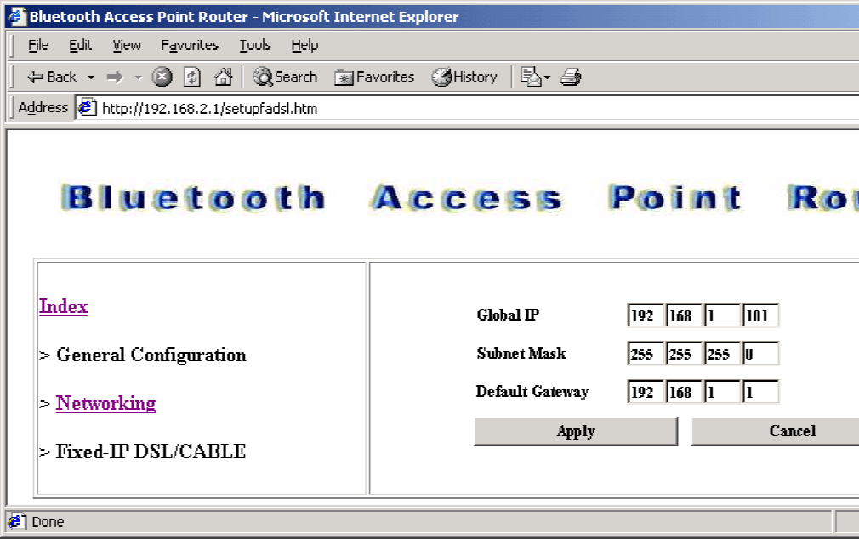Open the Favorites toolbar button
This screenshot has width=859, height=539.
coord(375,77)
